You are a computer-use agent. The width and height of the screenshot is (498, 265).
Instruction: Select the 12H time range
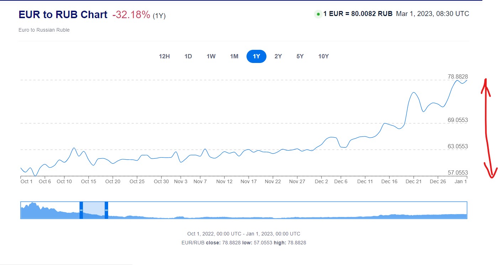tap(164, 56)
